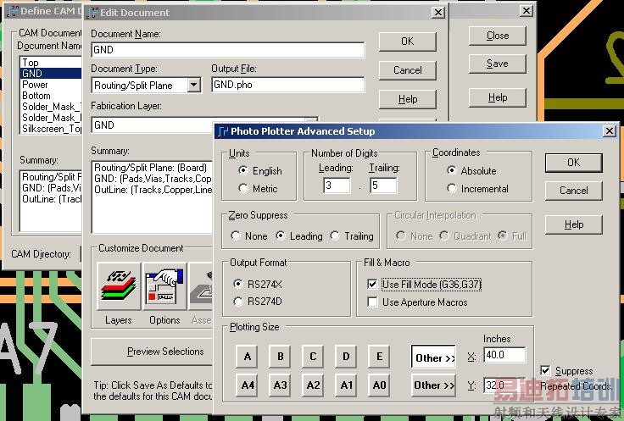Select plotting size A0
Screen dimensions: 624x421
[x=379, y=385]
